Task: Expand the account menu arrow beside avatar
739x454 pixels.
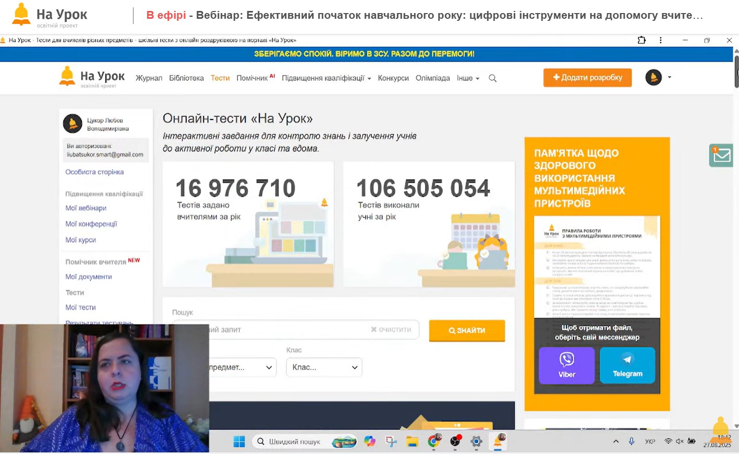Action: (x=670, y=77)
